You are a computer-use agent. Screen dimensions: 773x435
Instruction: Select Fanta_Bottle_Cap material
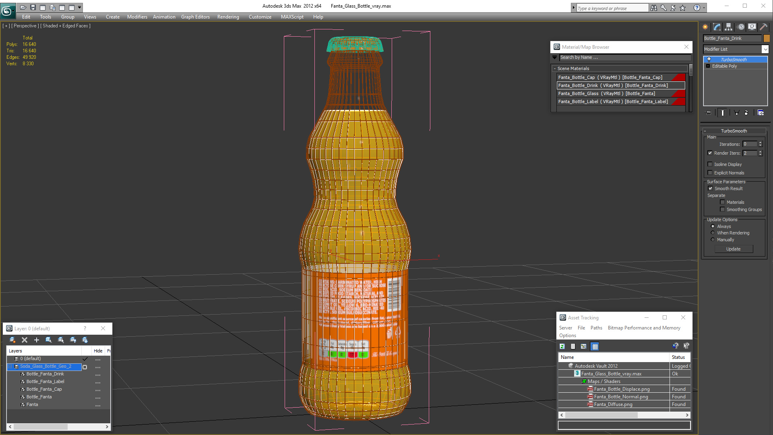coord(621,77)
